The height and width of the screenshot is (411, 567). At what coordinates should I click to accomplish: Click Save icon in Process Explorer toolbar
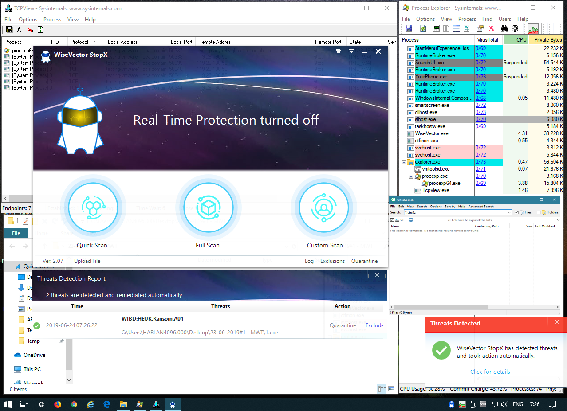(408, 28)
